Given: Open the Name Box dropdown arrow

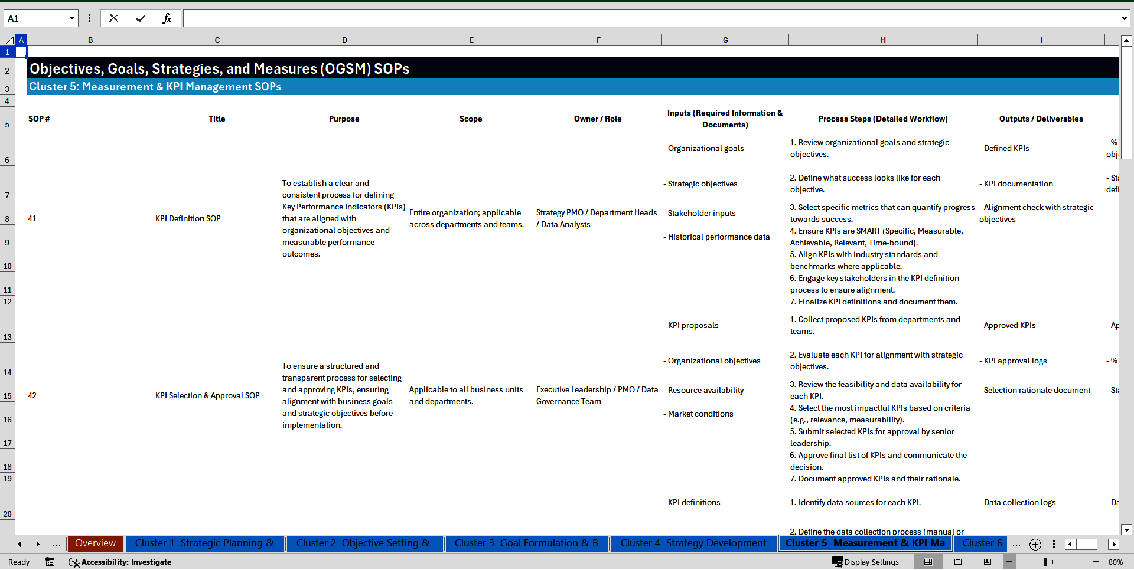Looking at the screenshot, I should pos(72,18).
